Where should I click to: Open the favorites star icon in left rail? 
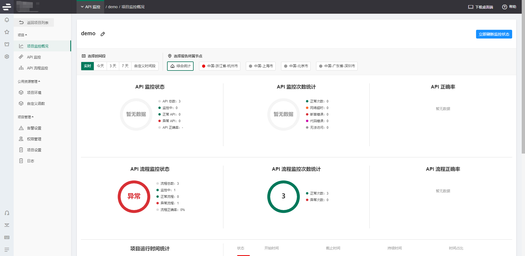pyautogui.click(x=7, y=32)
